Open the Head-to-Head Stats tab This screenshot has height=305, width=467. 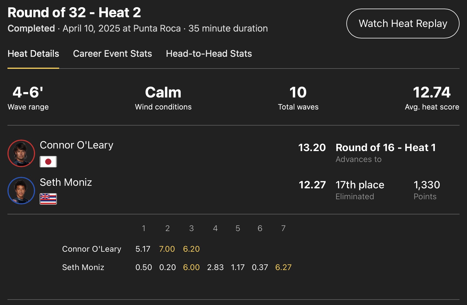[209, 54]
